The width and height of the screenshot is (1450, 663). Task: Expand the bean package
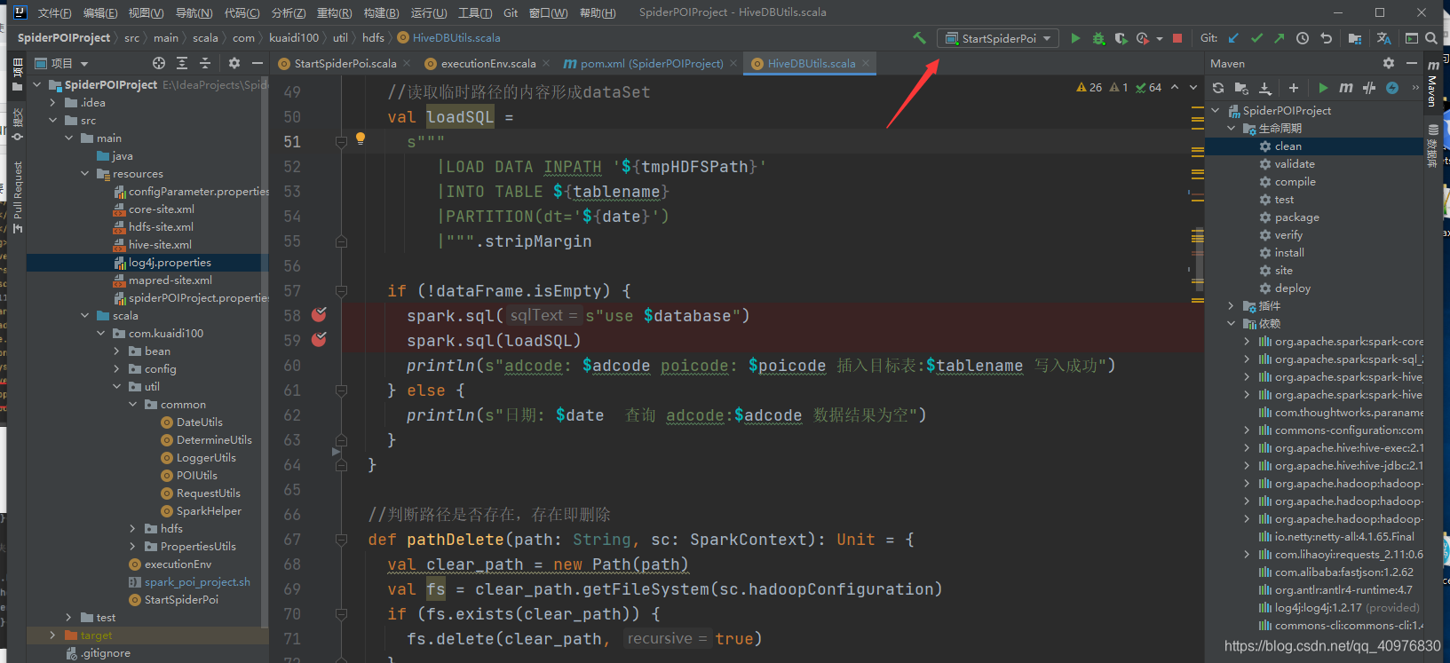(x=117, y=351)
